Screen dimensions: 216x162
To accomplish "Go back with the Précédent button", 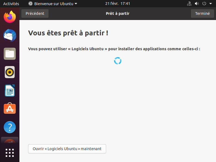I will click(35, 13).
